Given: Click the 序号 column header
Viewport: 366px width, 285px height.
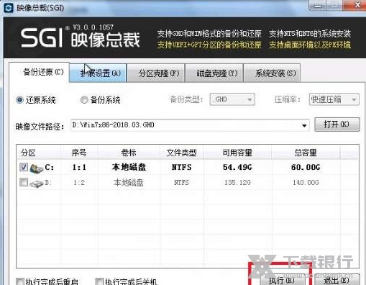Looking at the screenshot, I should point(79,153).
